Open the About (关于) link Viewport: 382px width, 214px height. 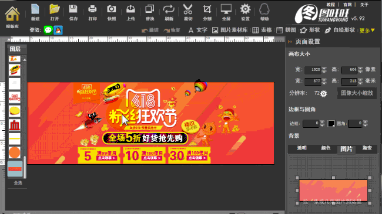point(364,5)
